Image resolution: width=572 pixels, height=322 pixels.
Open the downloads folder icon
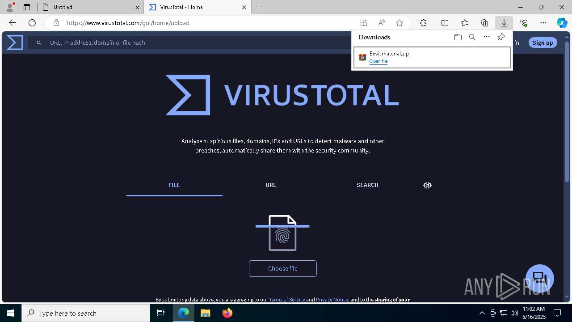pyautogui.click(x=458, y=37)
